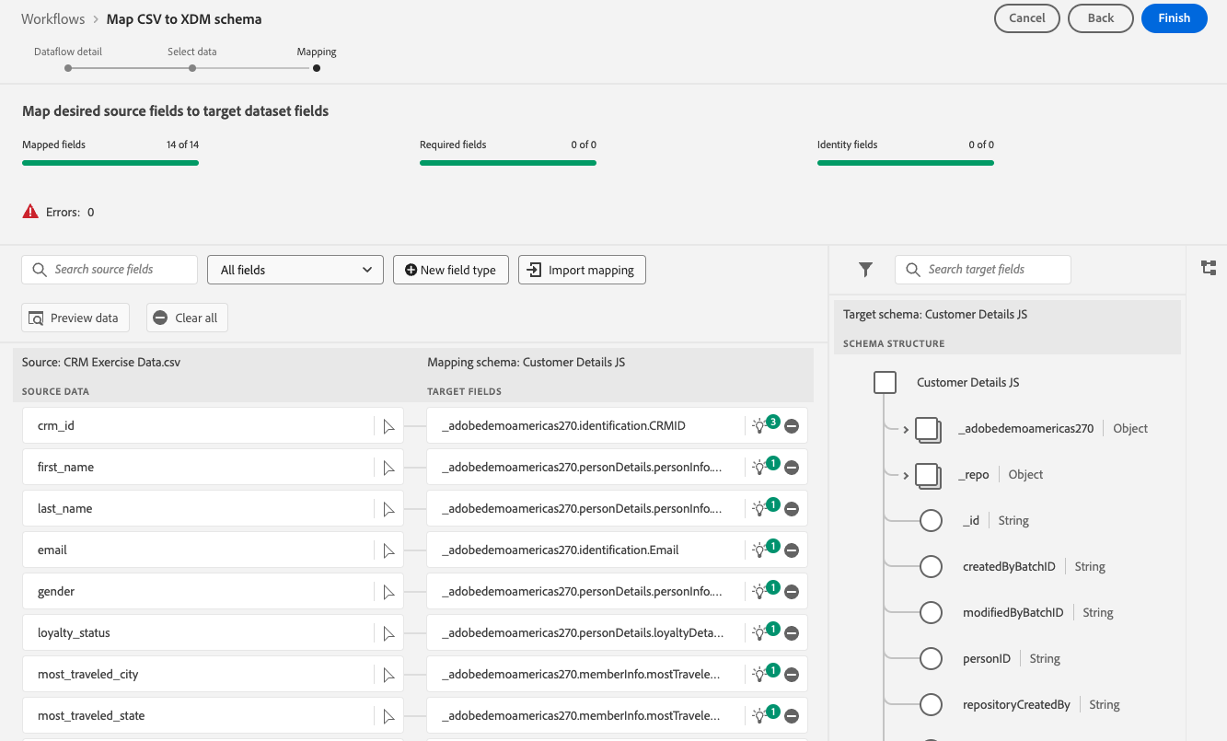Remove the loyalty_status mapping row
1227x741 pixels.
tap(792, 633)
